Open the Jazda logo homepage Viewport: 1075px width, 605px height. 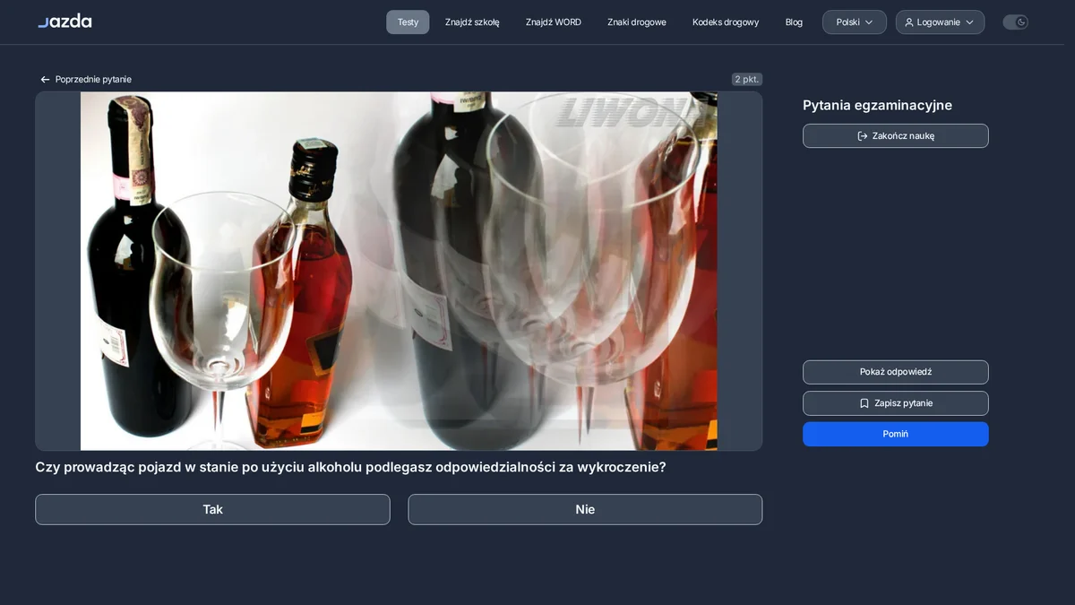click(64, 21)
